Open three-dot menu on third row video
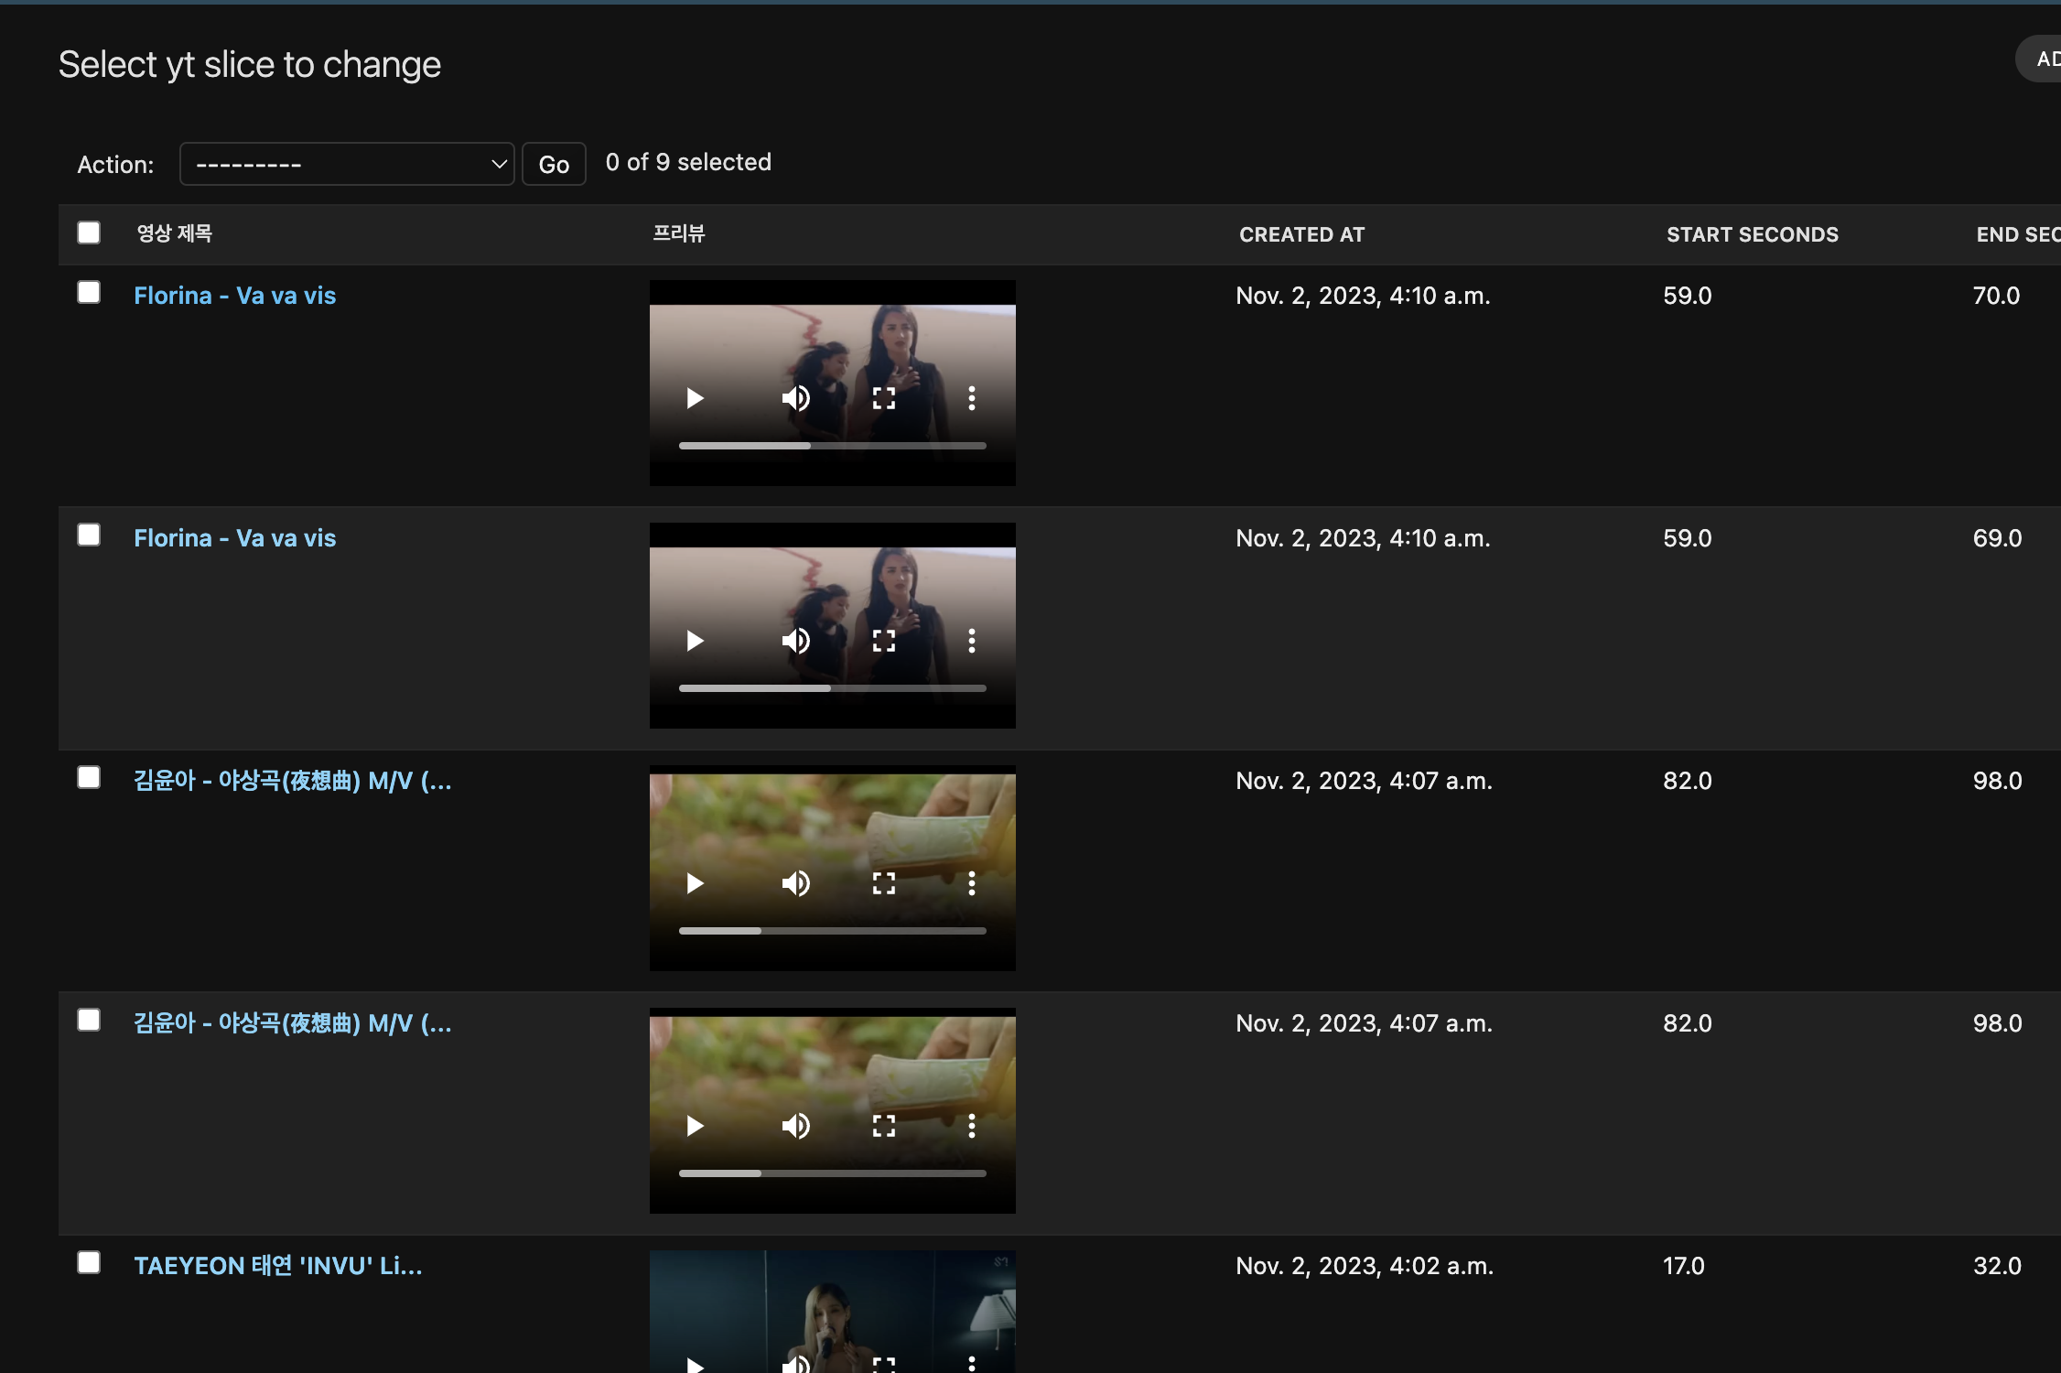This screenshot has height=1373, width=2061. [971, 883]
